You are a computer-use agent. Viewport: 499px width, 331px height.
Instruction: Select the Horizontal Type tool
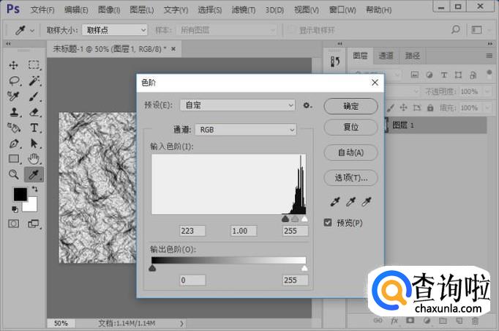pyautogui.click(x=34, y=127)
